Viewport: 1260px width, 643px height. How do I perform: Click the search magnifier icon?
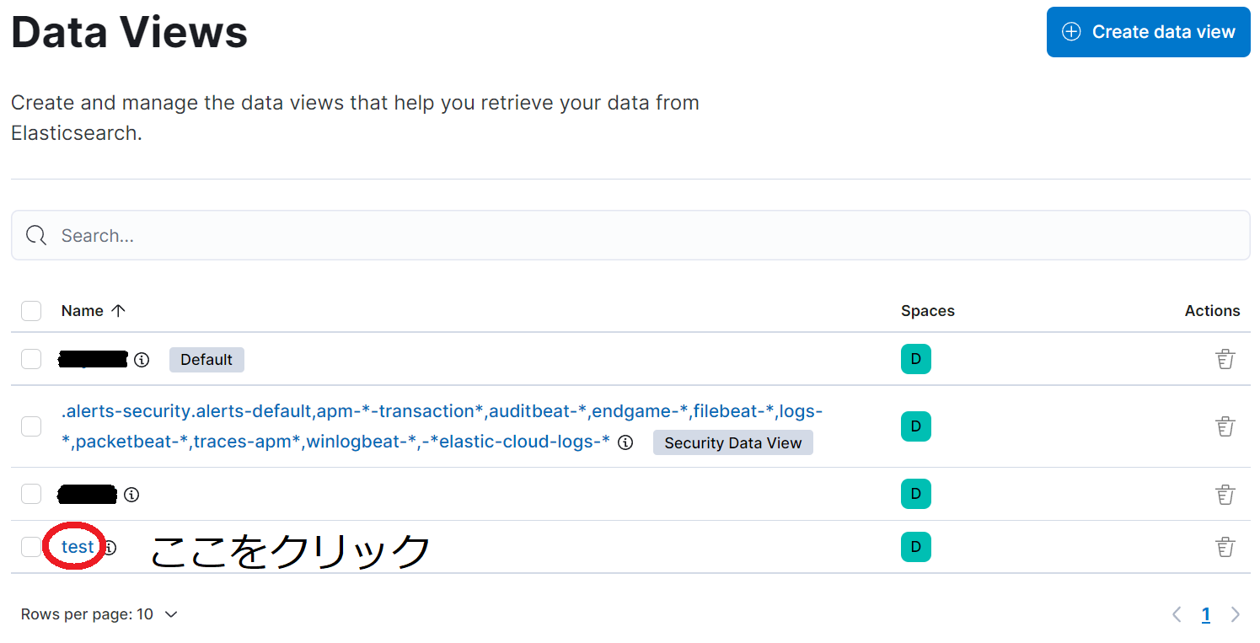[x=35, y=235]
